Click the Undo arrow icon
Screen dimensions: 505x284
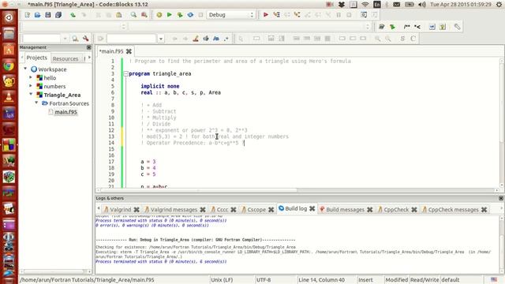click(73, 15)
